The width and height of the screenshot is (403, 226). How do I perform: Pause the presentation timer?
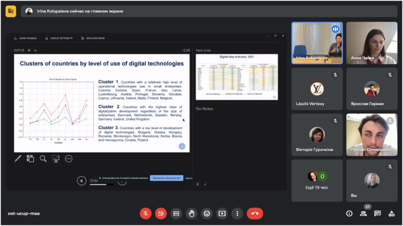click(29, 50)
